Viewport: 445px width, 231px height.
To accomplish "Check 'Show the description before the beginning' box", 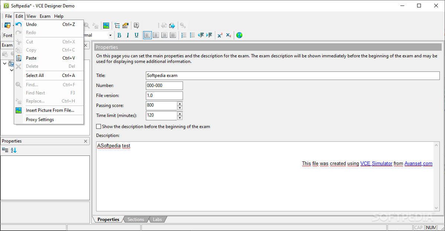I will (x=98, y=127).
